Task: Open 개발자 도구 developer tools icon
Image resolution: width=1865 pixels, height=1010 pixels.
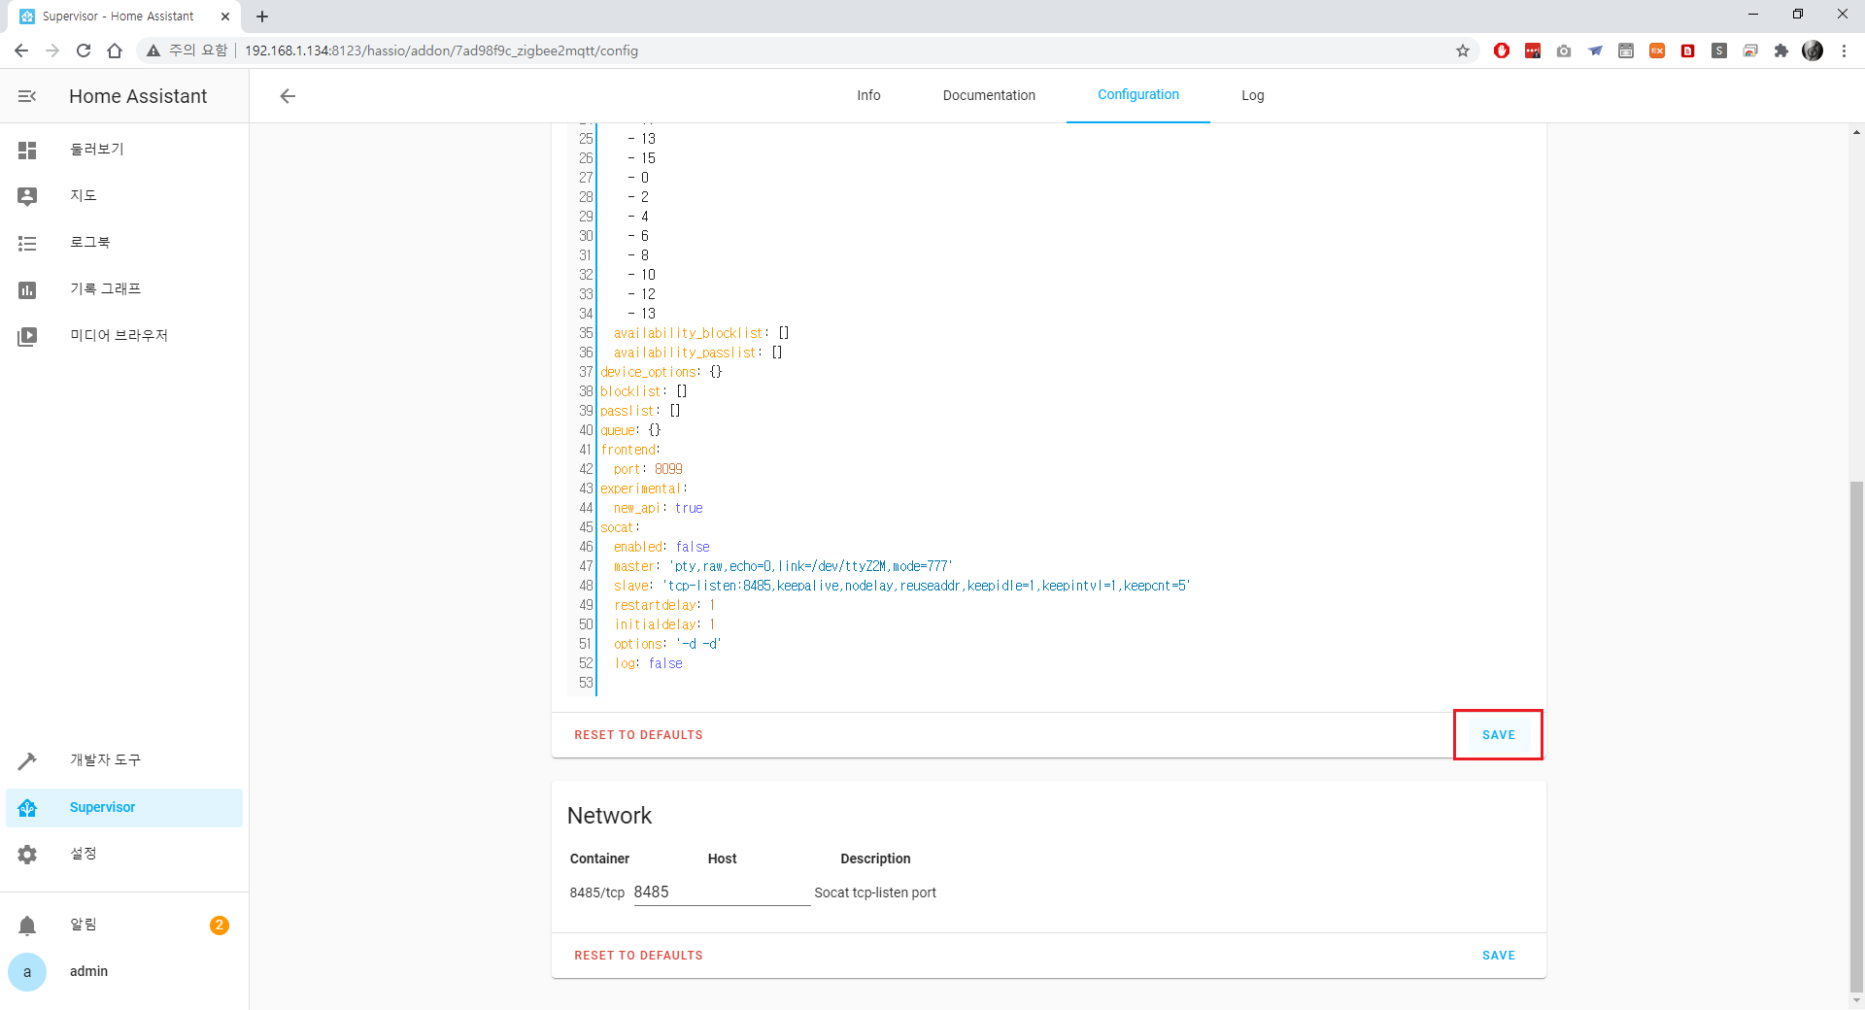Action: pos(27,760)
